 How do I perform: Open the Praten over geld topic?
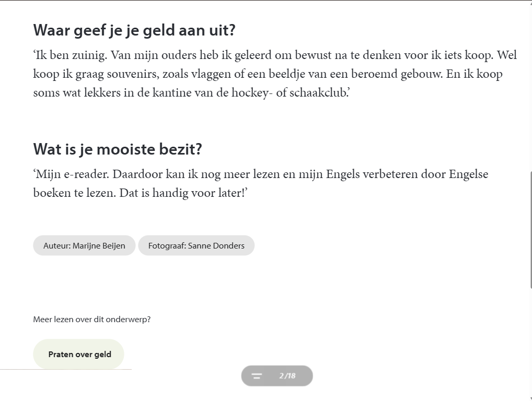pyautogui.click(x=79, y=354)
